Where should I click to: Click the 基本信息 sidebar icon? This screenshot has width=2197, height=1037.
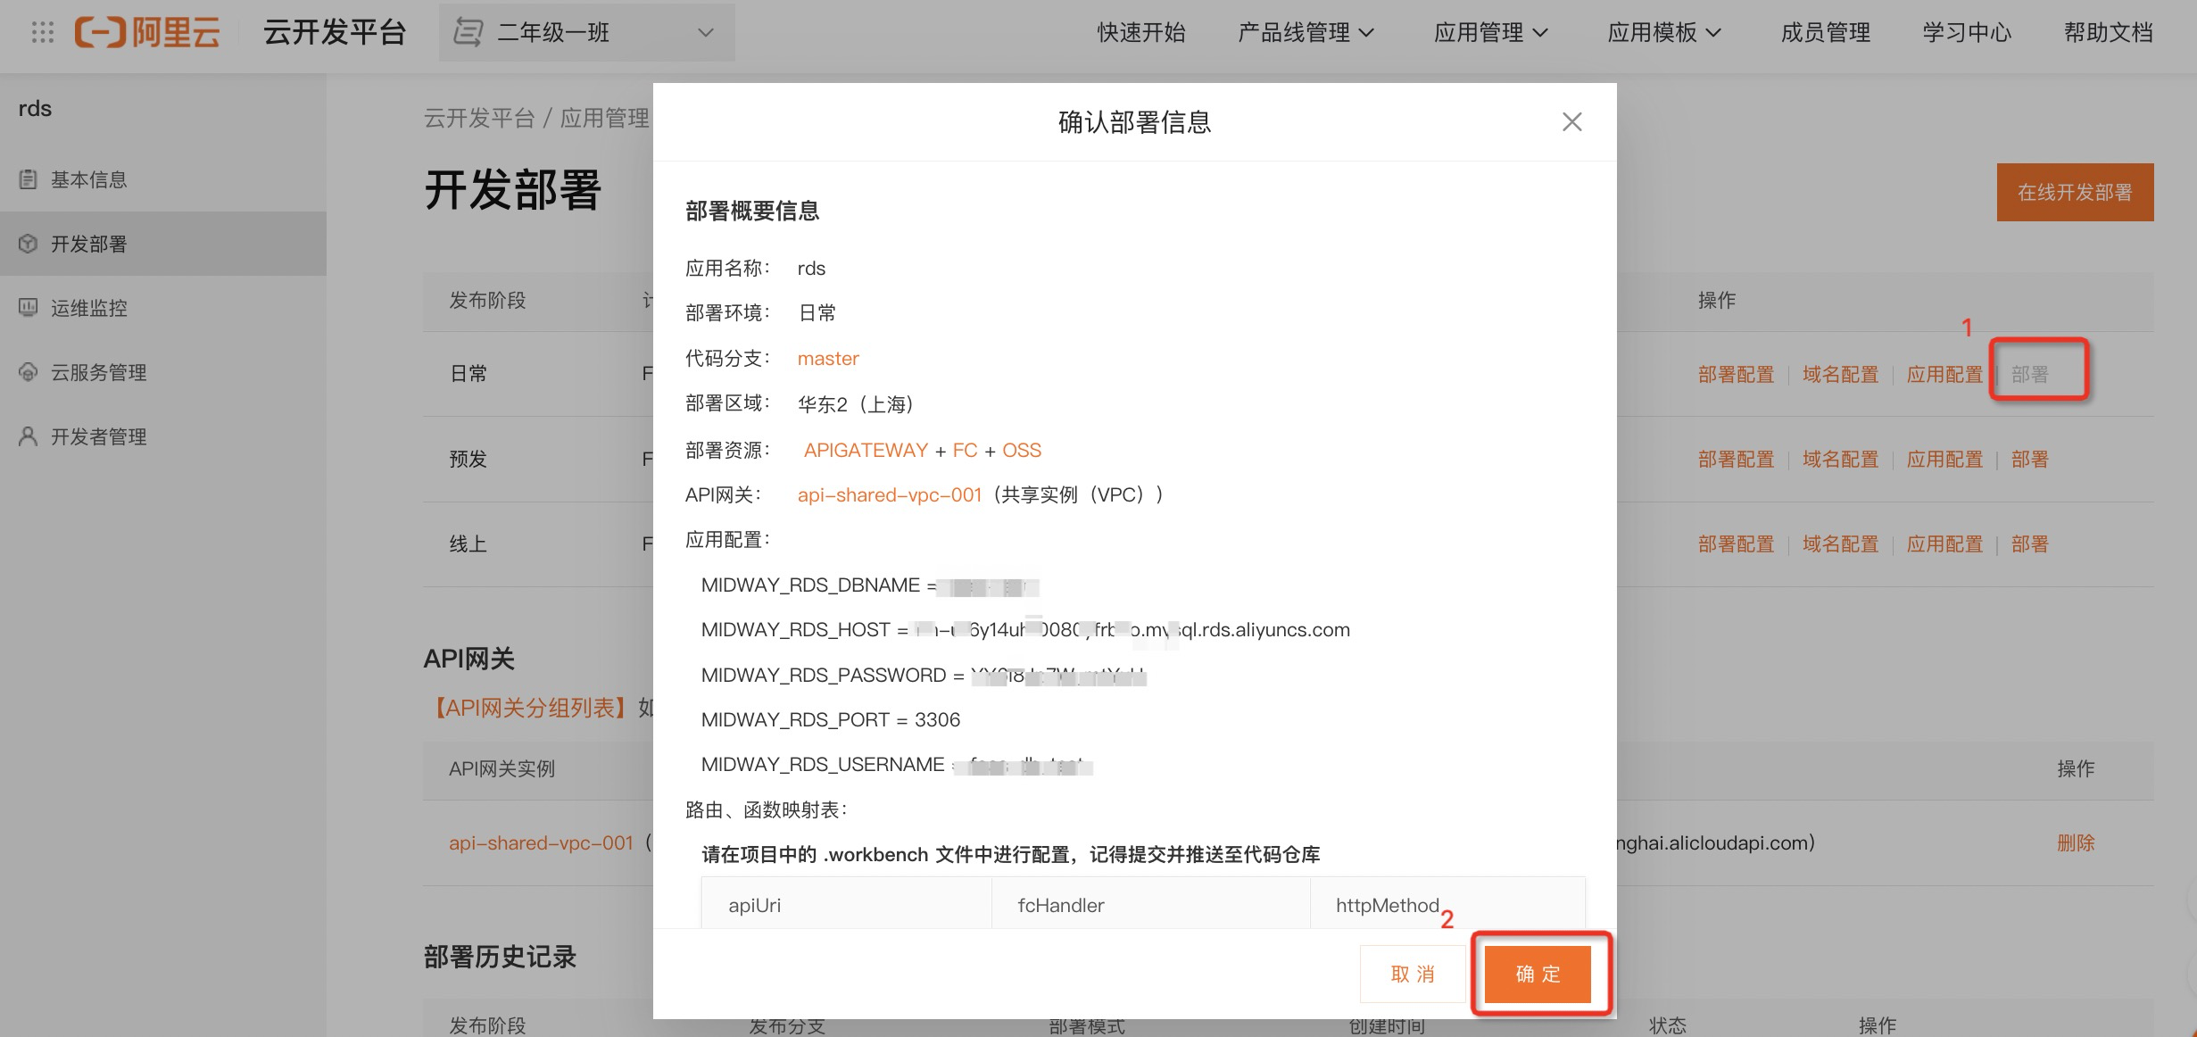[29, 179]
